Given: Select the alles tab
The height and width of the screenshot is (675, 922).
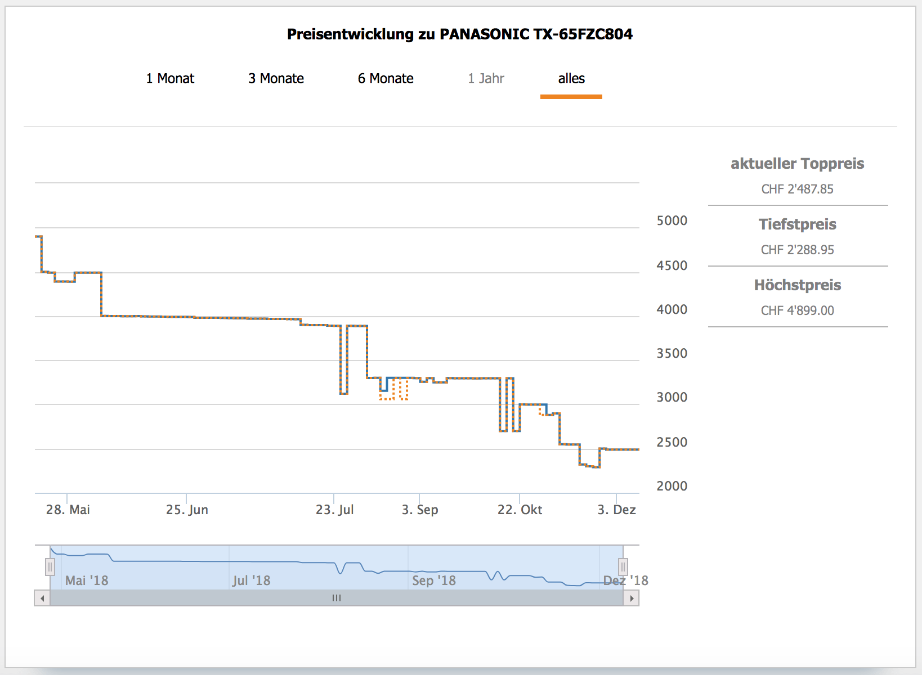Looking at the screenshot, I should (571, 79).
